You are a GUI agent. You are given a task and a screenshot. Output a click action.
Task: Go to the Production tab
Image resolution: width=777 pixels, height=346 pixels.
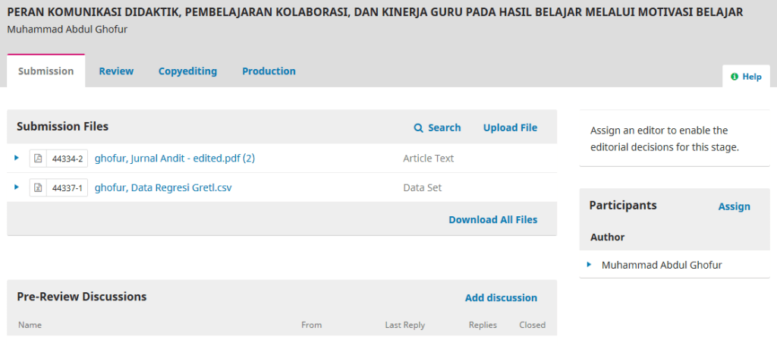(x=269, y=71)
